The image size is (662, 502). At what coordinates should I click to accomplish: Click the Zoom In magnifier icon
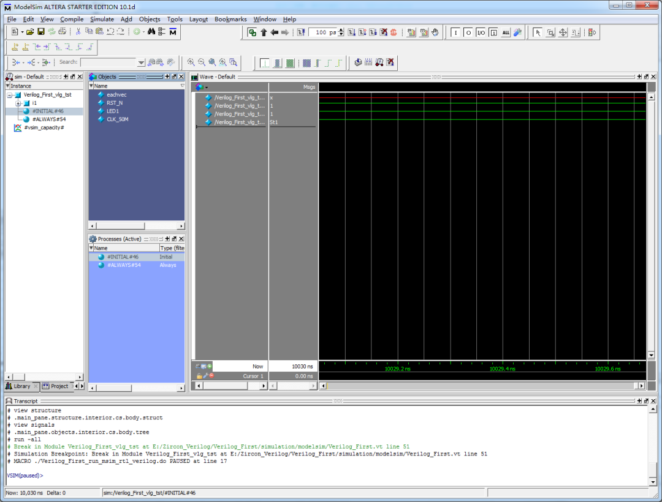point(191,62)
